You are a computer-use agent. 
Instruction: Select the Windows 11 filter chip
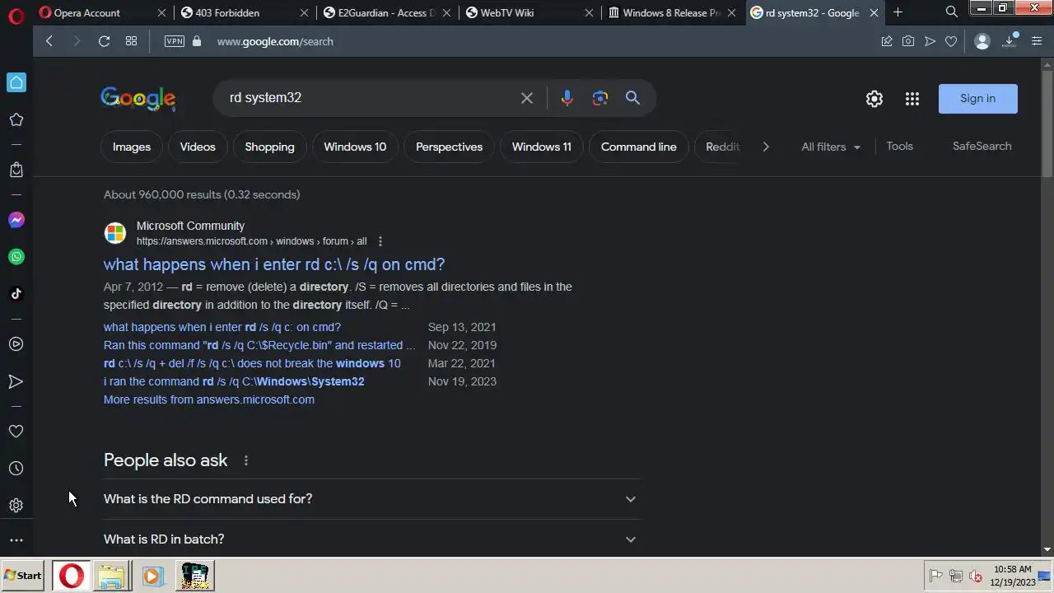[x=542, y=147]
